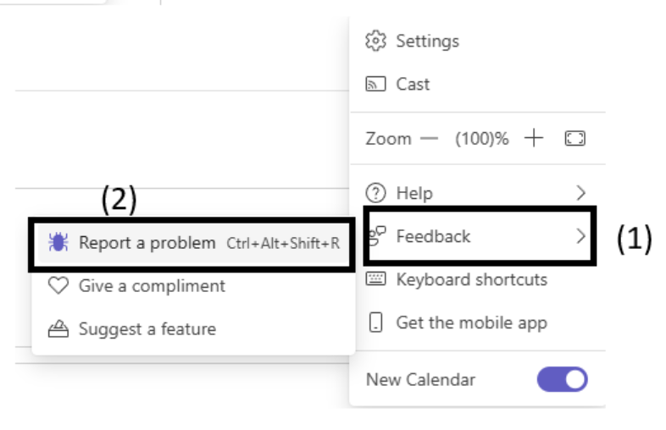The height and width of the screenshot is (430, 666).
Task: Toggle the New Calendar switch
Action: 562,379
